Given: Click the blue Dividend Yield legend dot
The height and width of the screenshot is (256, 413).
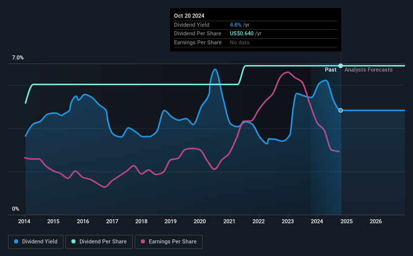Looking at the screenshot, I should 16,241.
